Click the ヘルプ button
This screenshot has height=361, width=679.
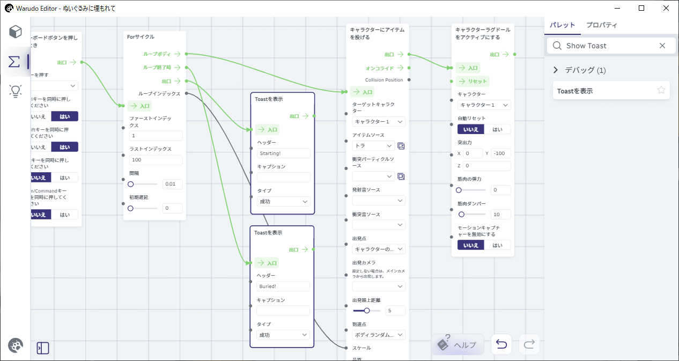click(x=457, y=344)
